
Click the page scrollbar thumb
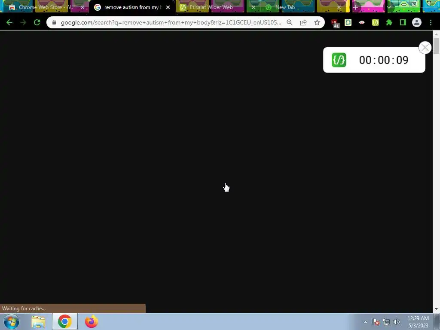pos(436,46)
